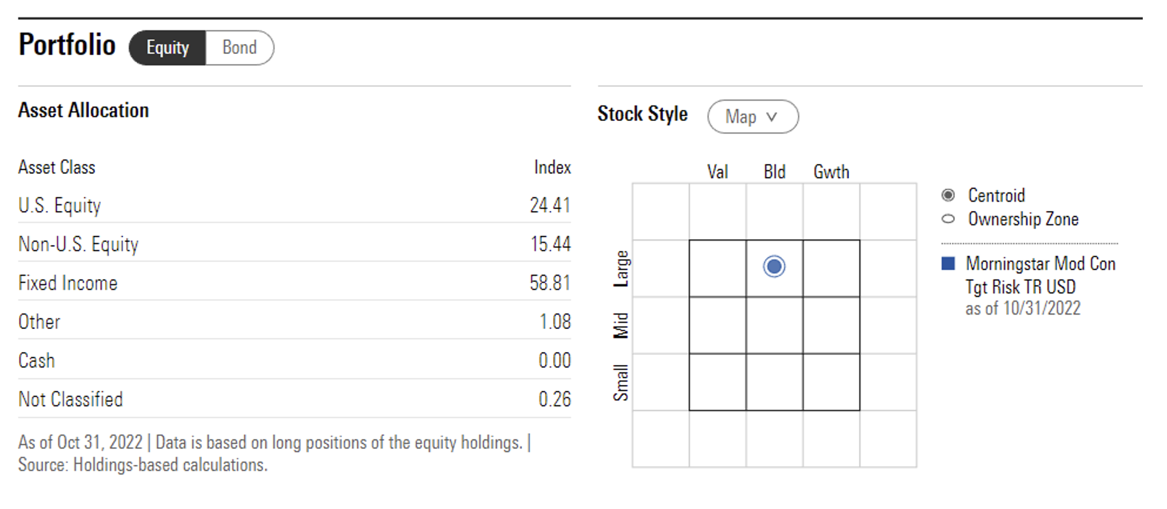This screenshot has height=509, width=1167.
Task: Click the Mid Value cell in grid
Action: click(717, 325)
